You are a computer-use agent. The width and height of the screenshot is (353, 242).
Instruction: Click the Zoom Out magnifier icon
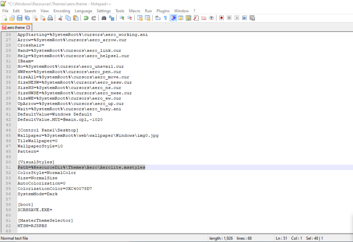click(129, 18)
